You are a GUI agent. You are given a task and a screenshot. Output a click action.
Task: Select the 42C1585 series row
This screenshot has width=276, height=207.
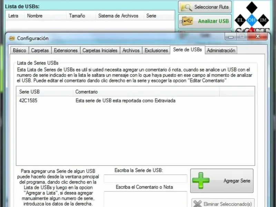tap(135, 101)
